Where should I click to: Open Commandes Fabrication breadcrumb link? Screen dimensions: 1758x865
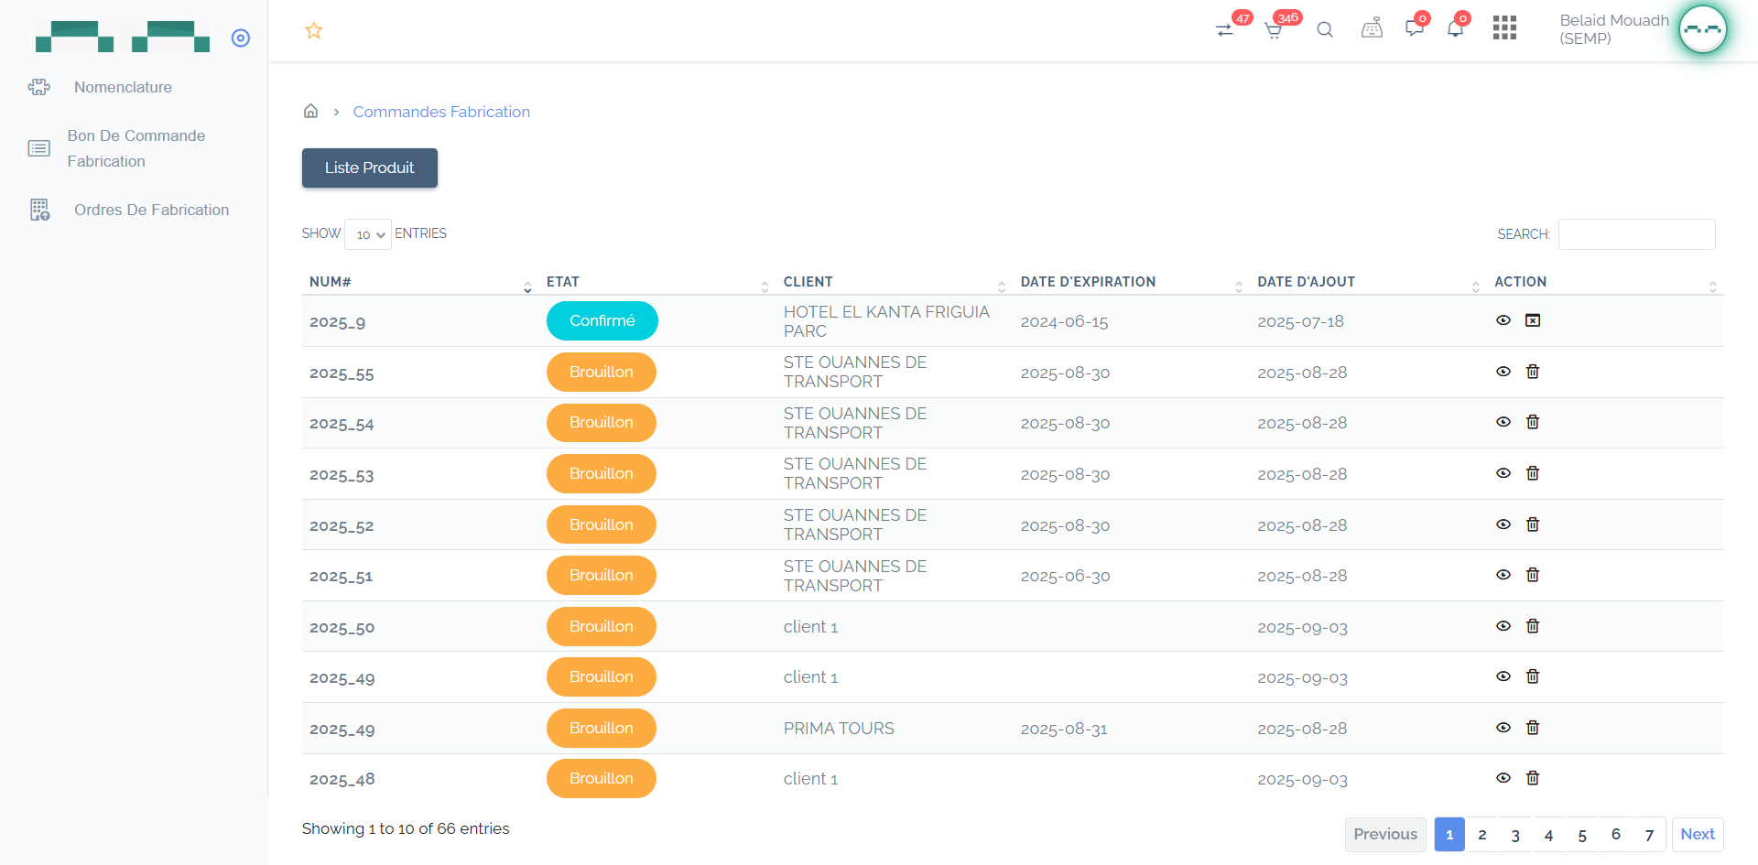point(441,112)
